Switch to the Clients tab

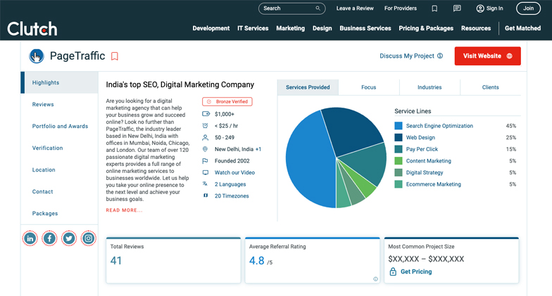pos(490,87)
